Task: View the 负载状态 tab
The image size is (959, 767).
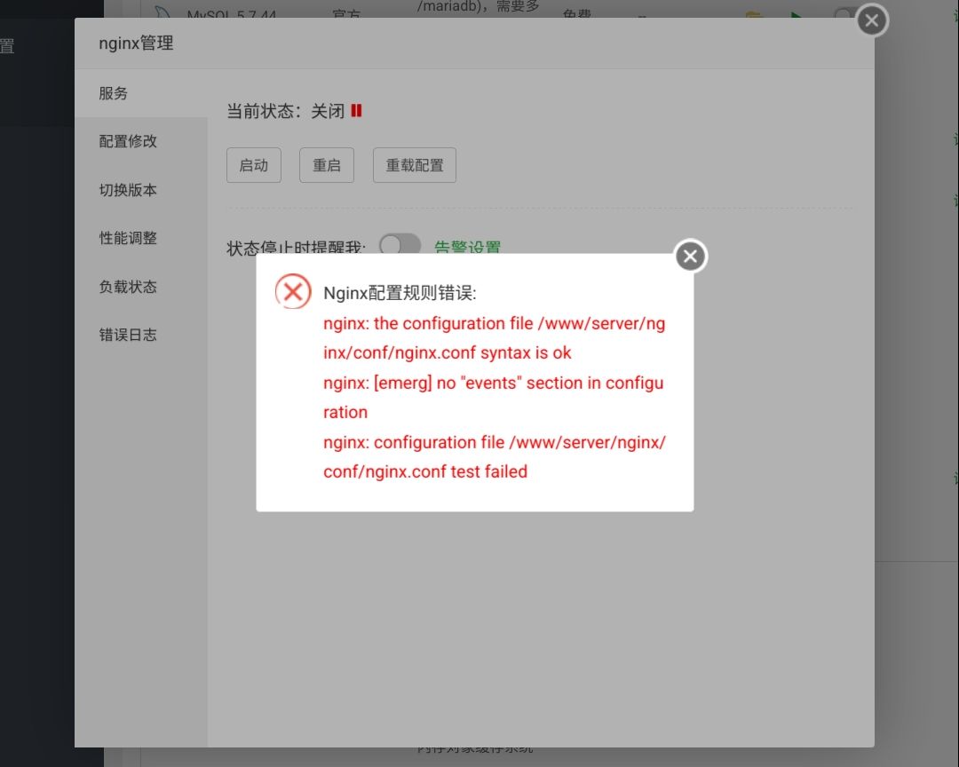Action: tap(141, 286)
